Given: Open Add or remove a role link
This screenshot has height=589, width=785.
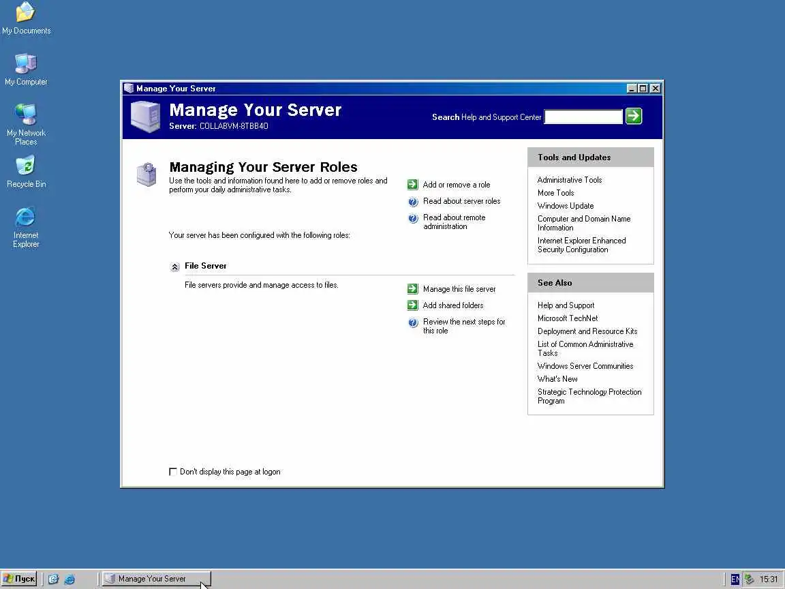Looking at the screenshot, I should (x=456, y=185).
